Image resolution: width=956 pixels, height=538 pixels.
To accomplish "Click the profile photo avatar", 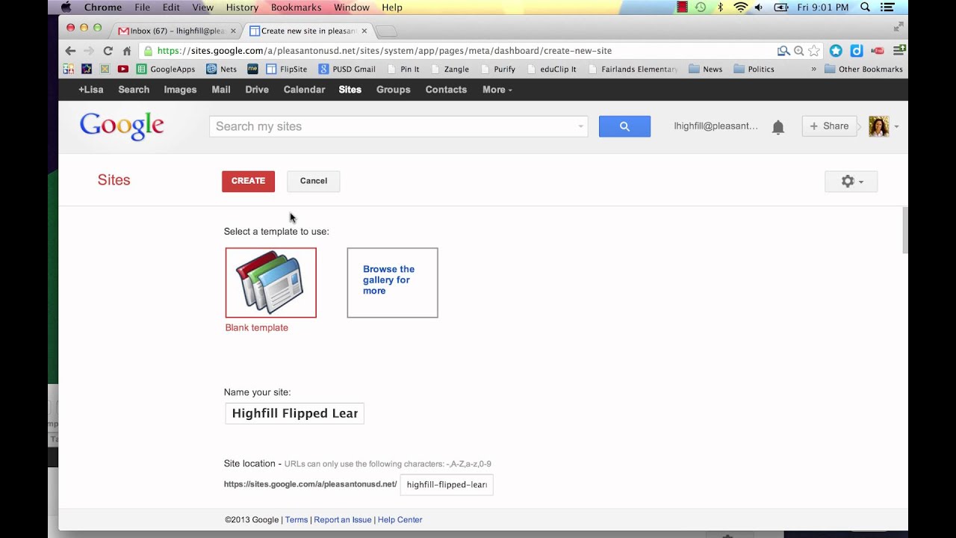I will coord(879,126).
